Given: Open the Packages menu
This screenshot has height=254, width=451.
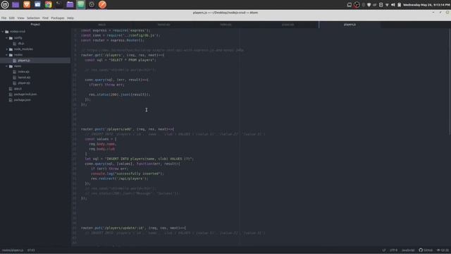Looking at the screenshot, I should point(58,18).
